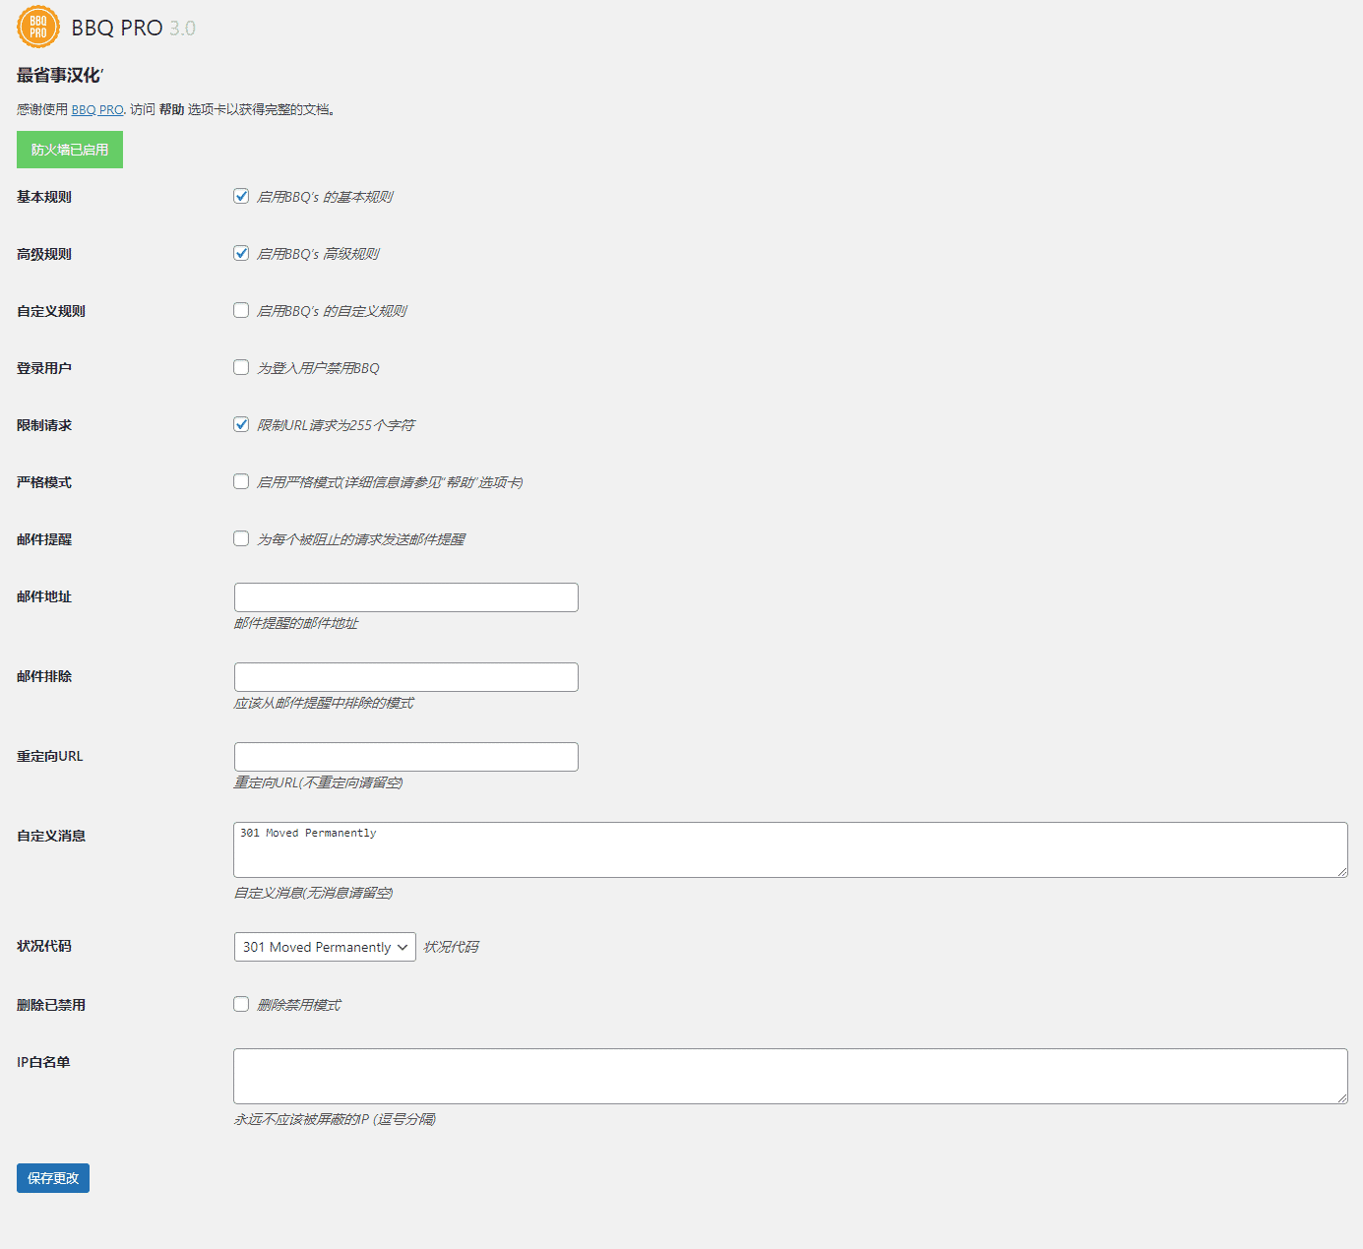Click the 基本规则 row label
The image size is (1363, 1249).
[44, 197]
